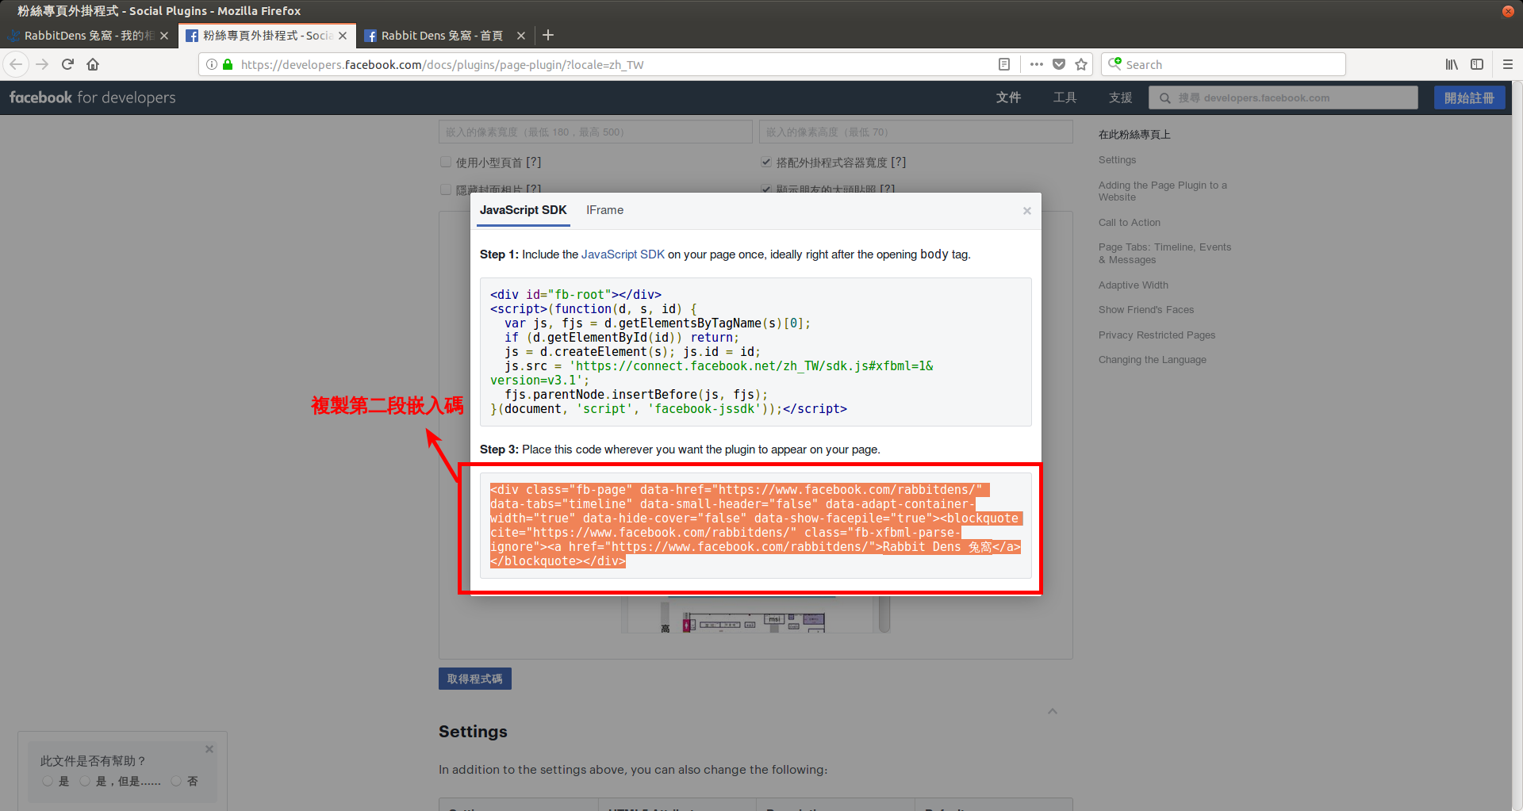Screen dimensions: 1523x811
Task: Save page to Pocket icon
Action: (x=1058, y=64)
